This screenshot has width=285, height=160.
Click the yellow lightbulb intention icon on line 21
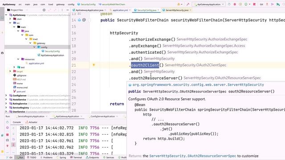coord(94,65)
